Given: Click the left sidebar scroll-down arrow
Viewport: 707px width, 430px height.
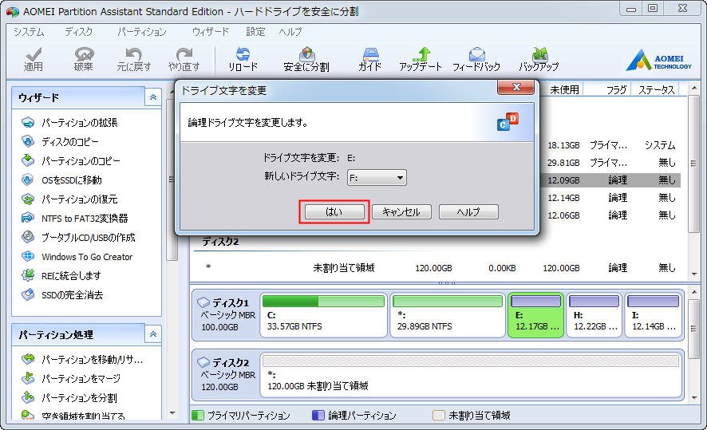Looking at the screenshot, I should 172,413.
